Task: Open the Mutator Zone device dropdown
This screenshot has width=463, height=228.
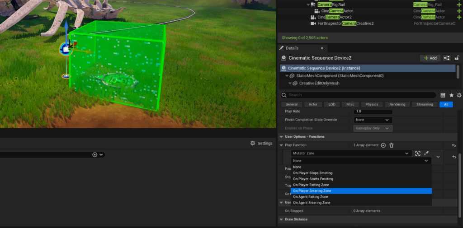Action: pyautogui.click(x=351, y=154)
